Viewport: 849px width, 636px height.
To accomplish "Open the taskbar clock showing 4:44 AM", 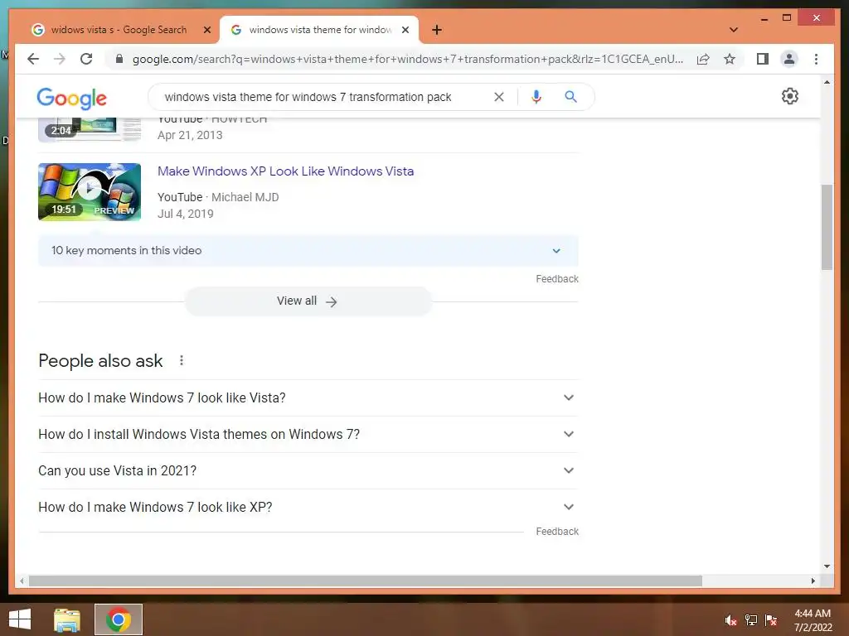I will point(813,620).
